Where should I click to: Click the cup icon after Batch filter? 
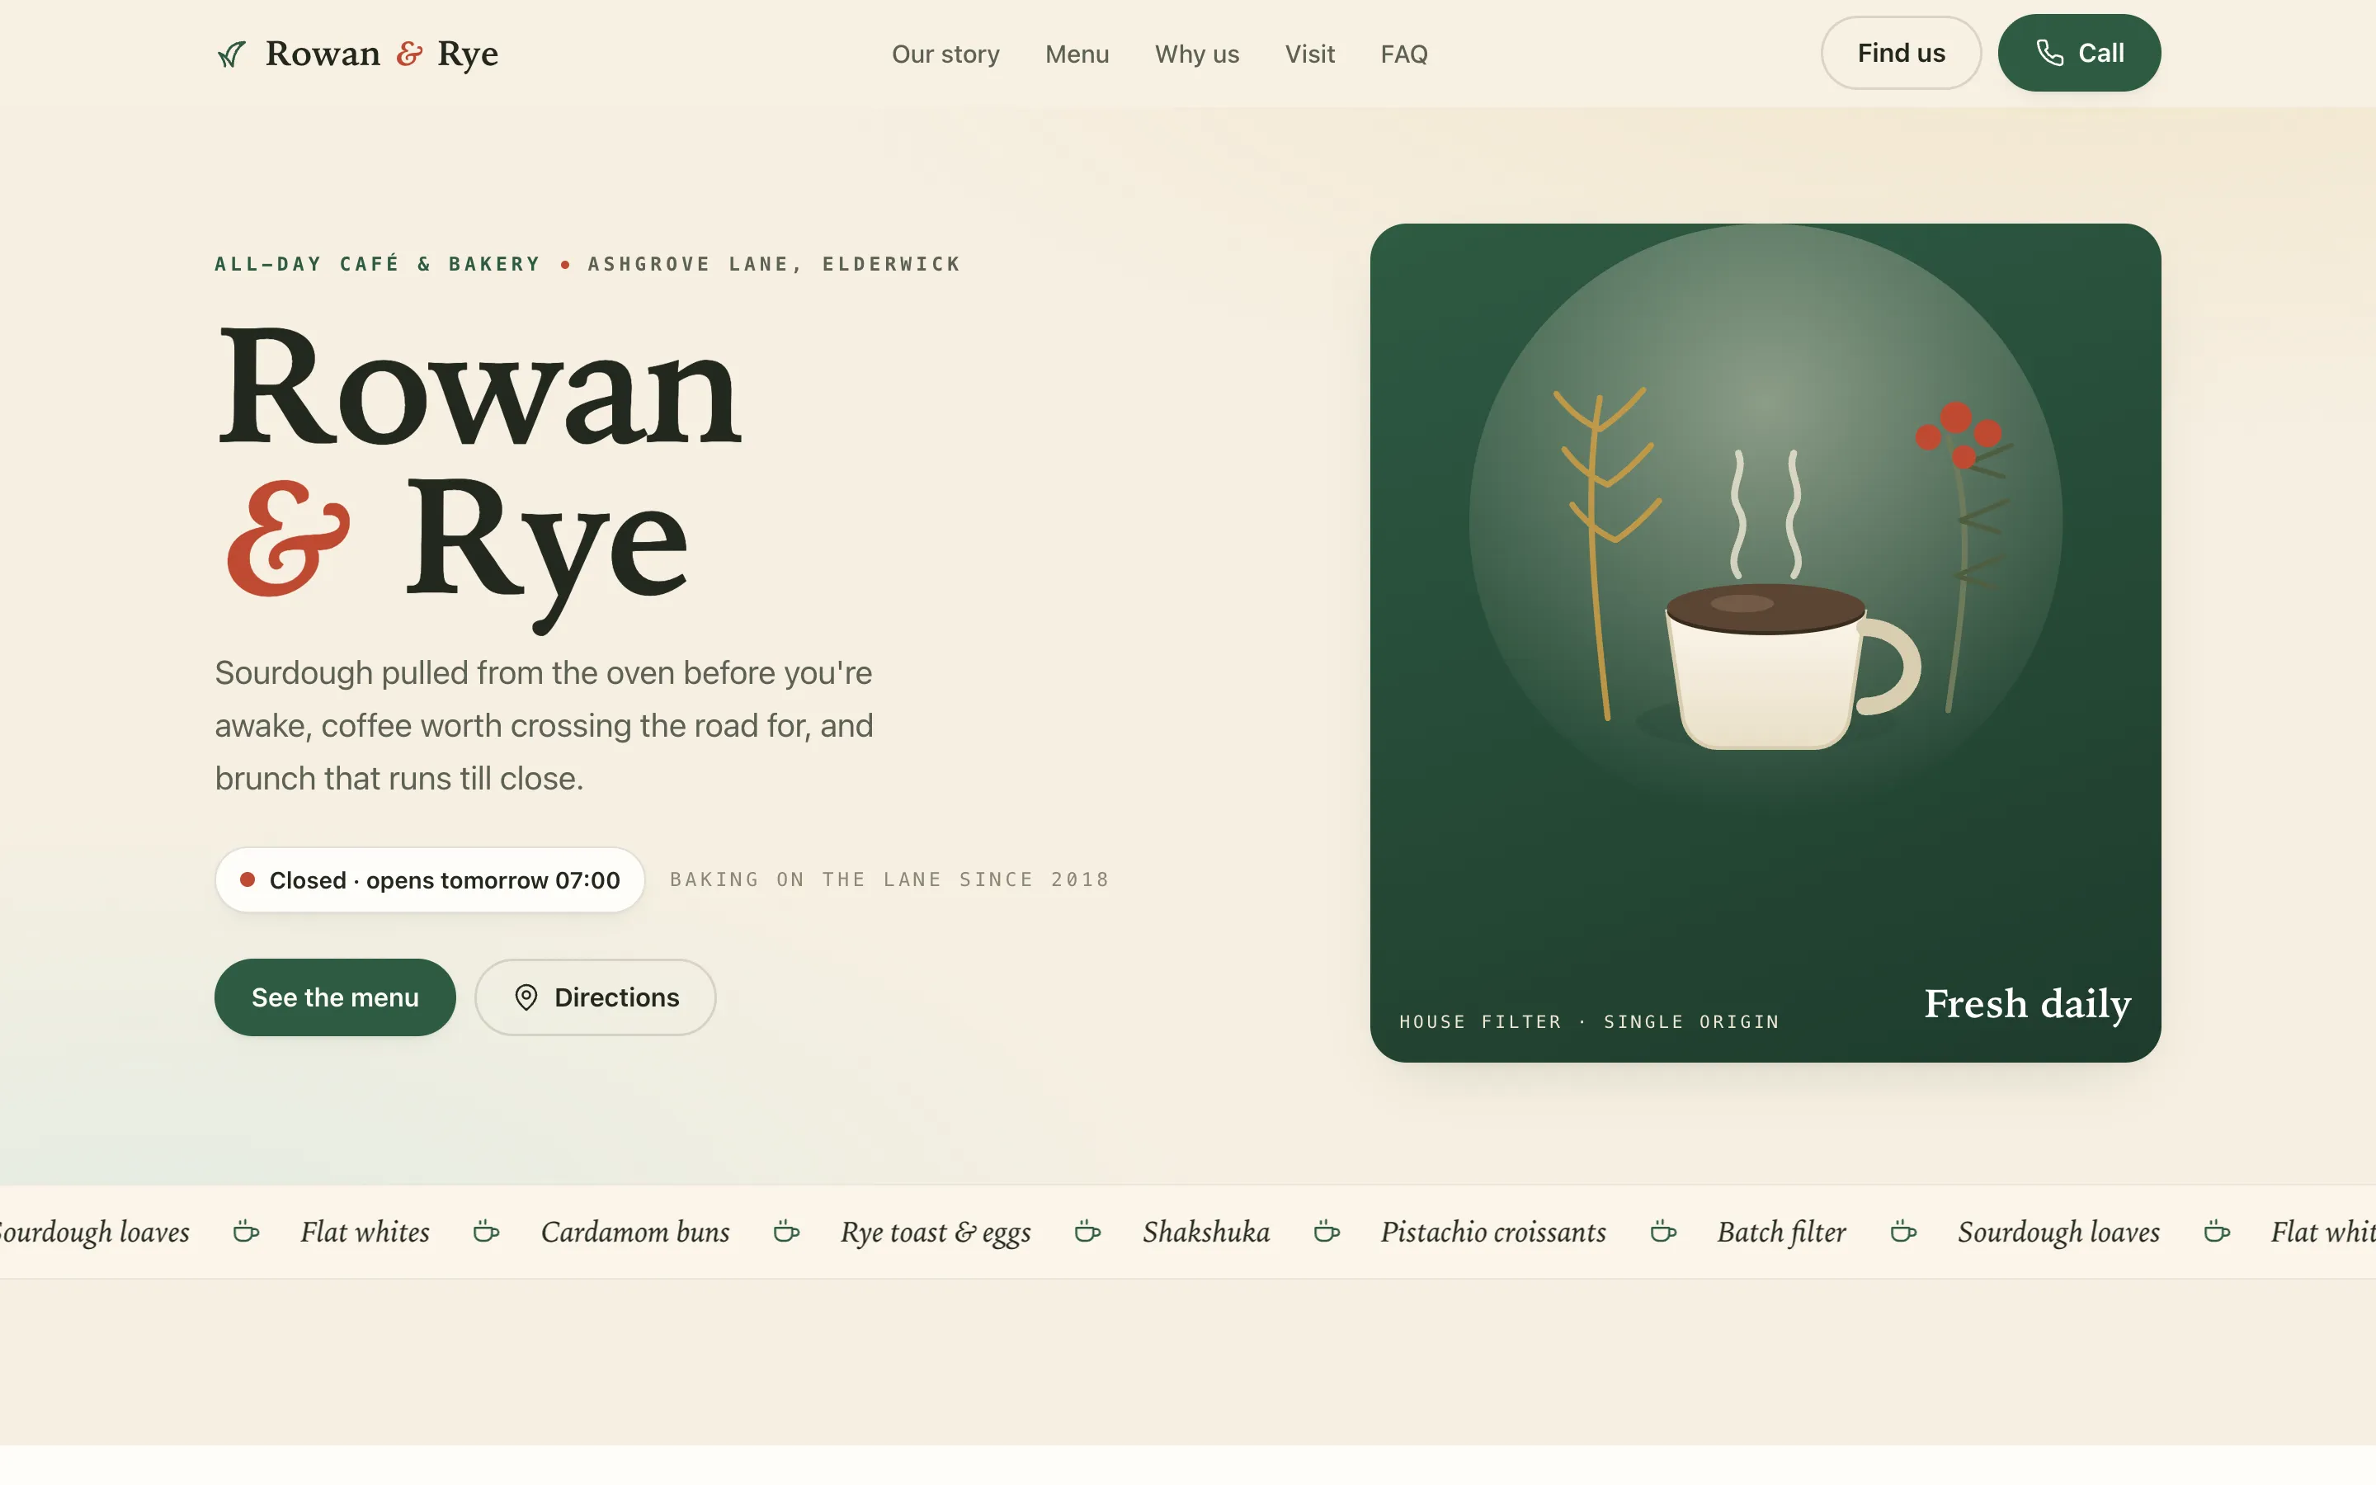coord(1902,1232)
